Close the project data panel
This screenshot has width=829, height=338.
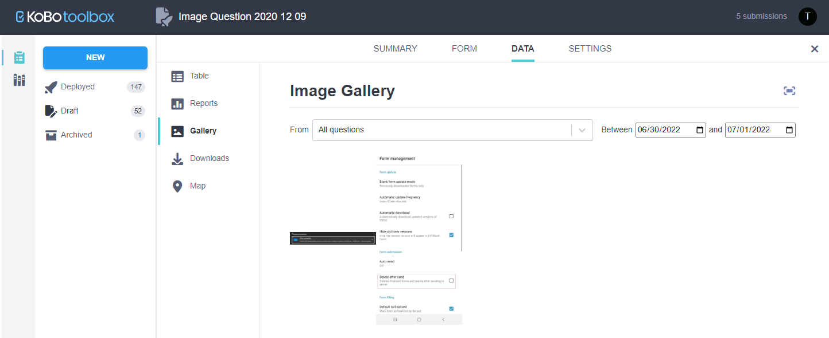pos(814,49)
